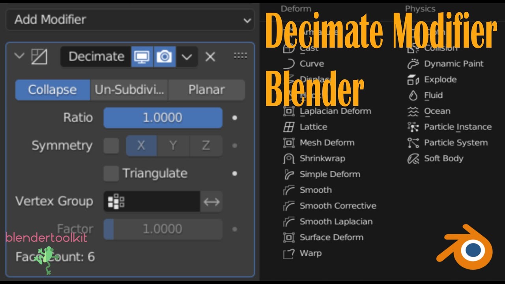Click the Factor slider value 1.0000
The height and width of the screenshot is (284, 505).
[163, 229]
